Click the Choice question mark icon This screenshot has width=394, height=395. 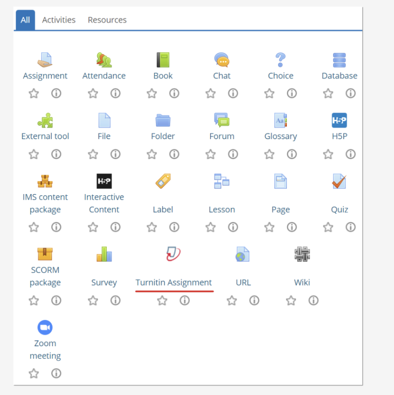(281, 60)
